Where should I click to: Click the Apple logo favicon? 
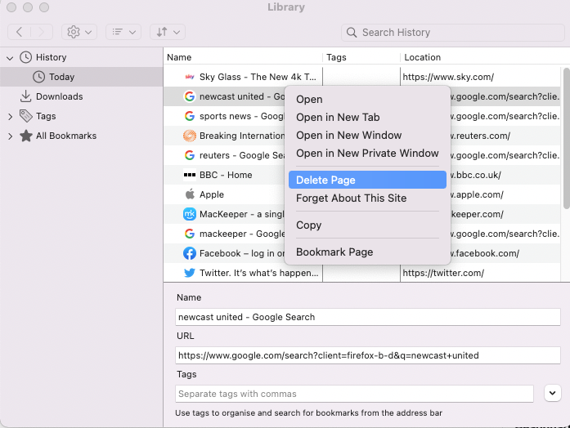[190, 194]
